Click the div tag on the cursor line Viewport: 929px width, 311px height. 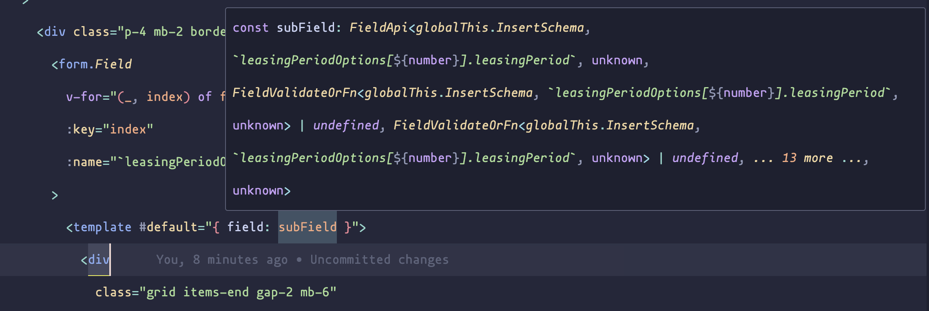[98, 259]
